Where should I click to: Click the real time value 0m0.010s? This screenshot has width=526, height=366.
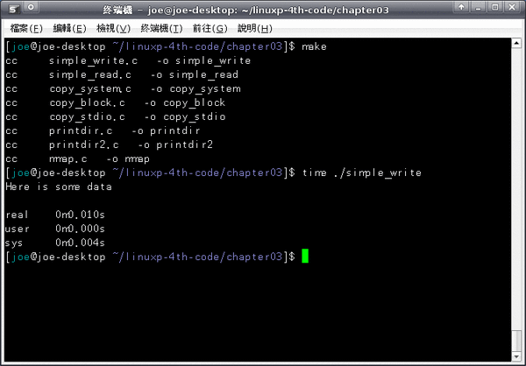click(80, 215)
